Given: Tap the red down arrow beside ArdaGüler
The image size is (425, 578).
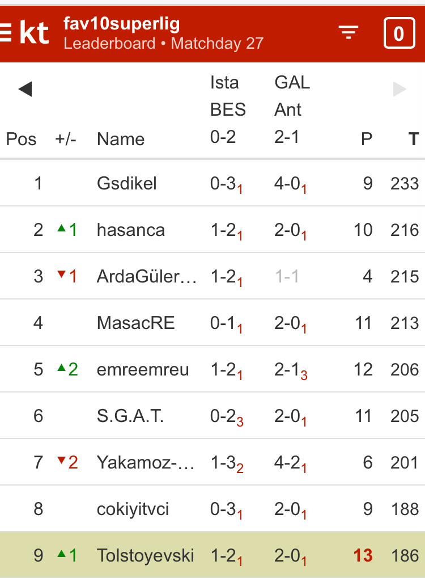Looking at the screenshot, I should [61, 275].
